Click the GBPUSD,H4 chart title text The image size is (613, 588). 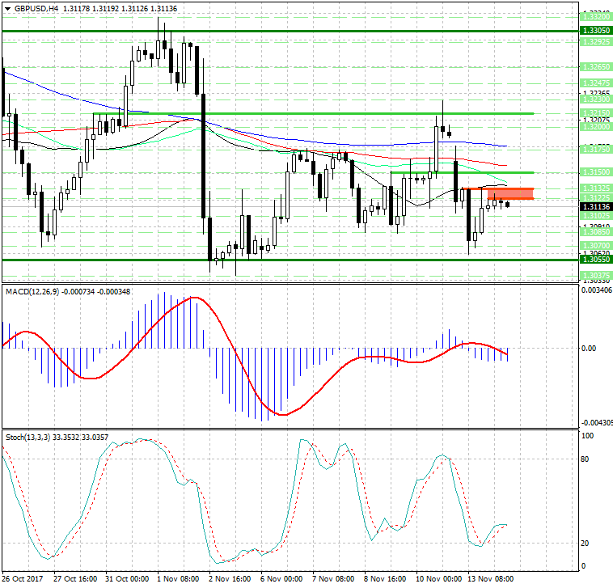pyautogui.click(x=36, y=8)
